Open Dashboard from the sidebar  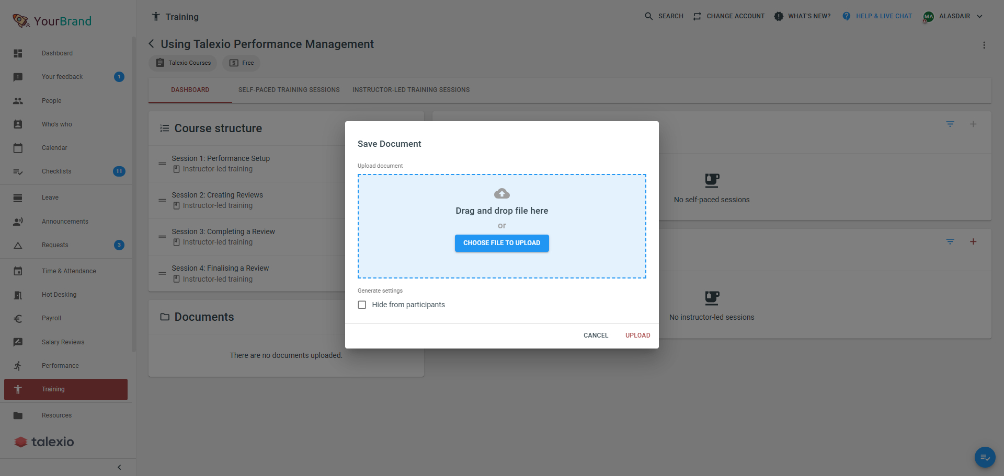tap(65, 53)
